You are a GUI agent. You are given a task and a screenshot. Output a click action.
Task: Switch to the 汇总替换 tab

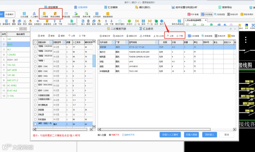click(x=111, y=7)
